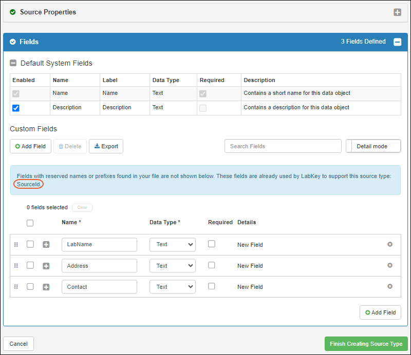The width and height of the screenshot is (411, 355).
Task: Open Data Type dropdown for Contact
Action: [172, 287]
